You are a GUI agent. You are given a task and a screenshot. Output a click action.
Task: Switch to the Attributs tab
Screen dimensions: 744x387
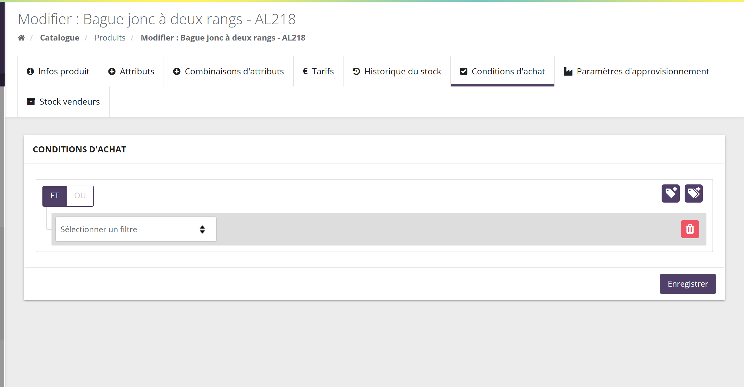[x=131, y=71]
